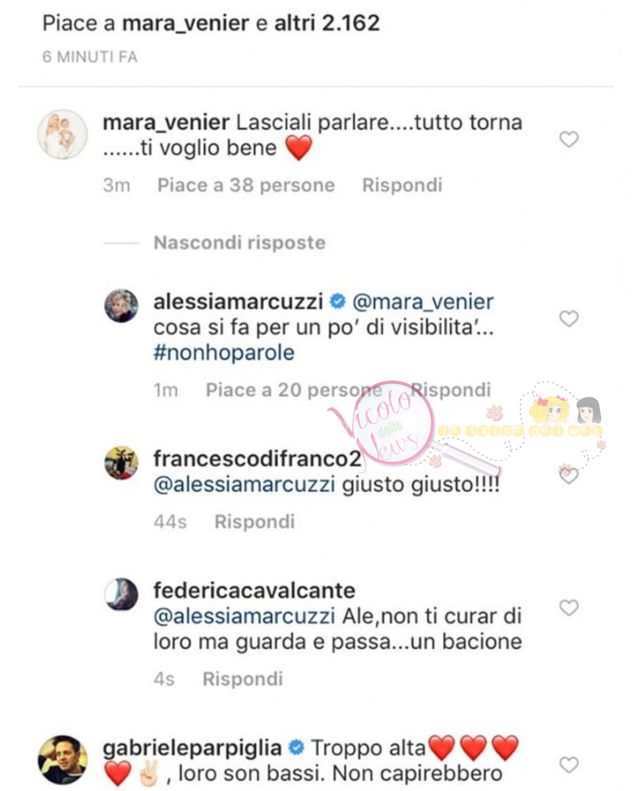Like mara_venier's comment with the heart
Image resolution: width=632 pixels, height=791 pixels.
tap(568, 140)
